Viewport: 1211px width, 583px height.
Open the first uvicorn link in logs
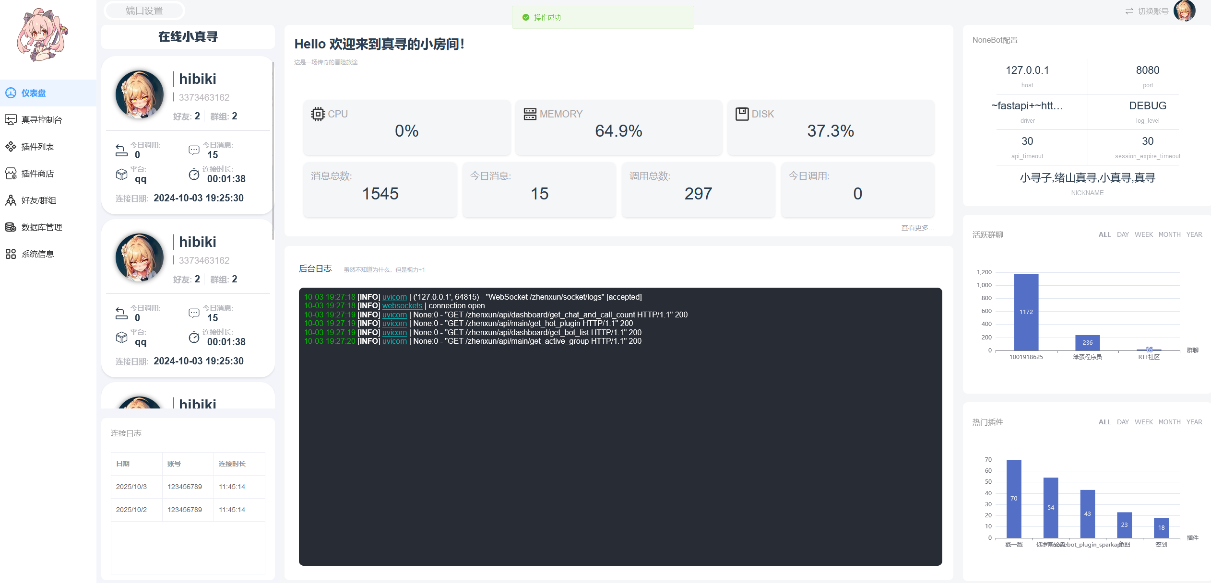tap(394, 297)
